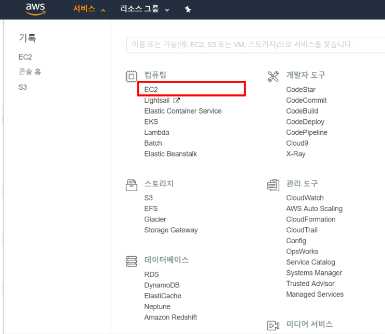Open Elastic Beanstalk
This screenshot has width=385, height=334.
click(170, 154)
